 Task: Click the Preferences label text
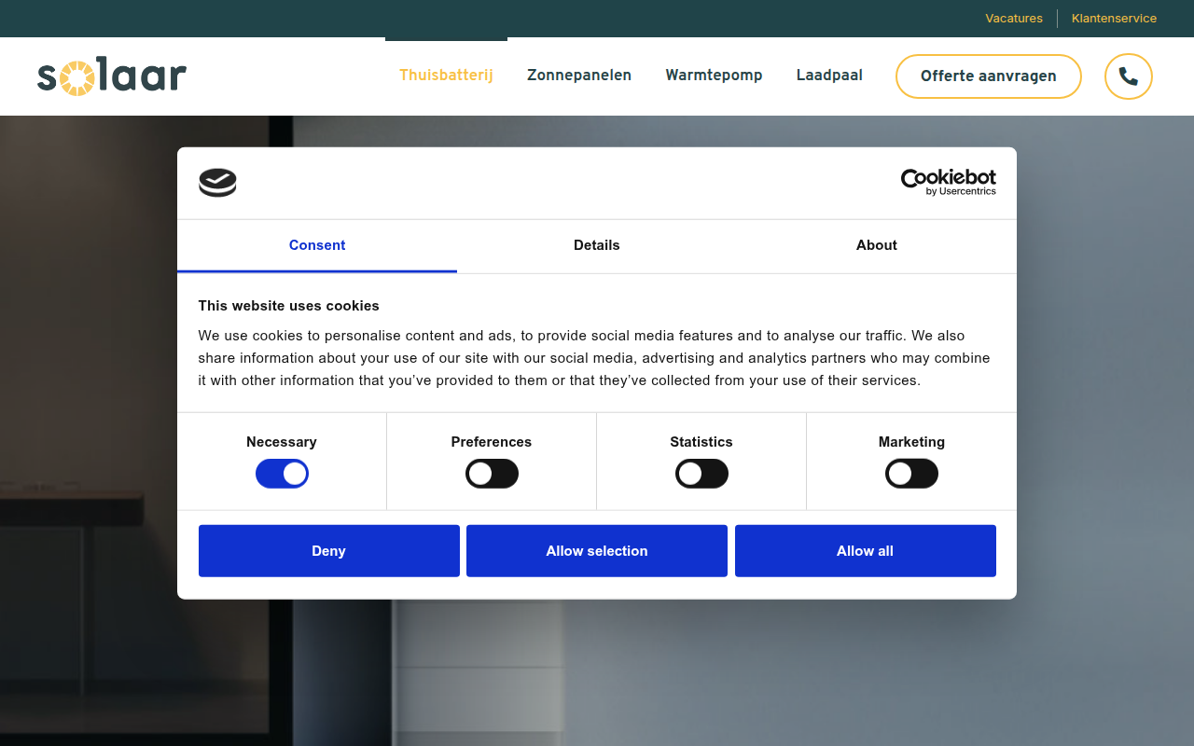[492, 442]
